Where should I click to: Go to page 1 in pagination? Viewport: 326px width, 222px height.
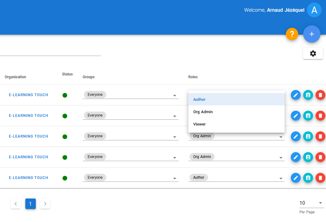click(x=30, y=204)
